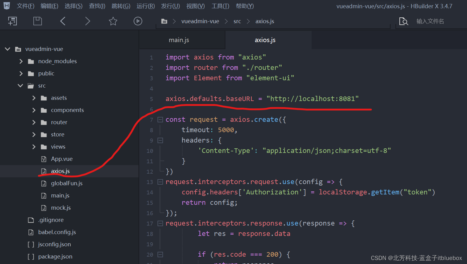Click the views folder icon

point(44,147)
